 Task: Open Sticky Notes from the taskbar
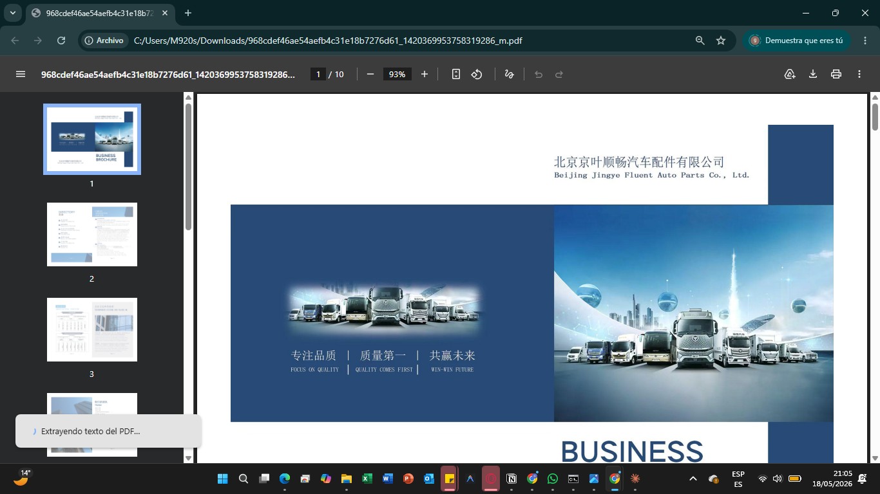450,479
